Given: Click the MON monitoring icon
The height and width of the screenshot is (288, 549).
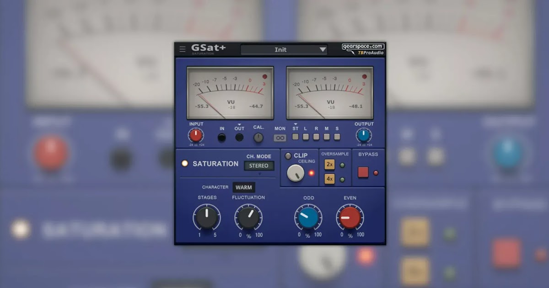Looking at the screenshot, I should pyautogui.click(x=280, y=137).
